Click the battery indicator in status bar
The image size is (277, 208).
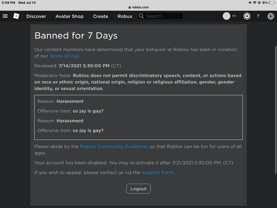(x=272, y=3)
